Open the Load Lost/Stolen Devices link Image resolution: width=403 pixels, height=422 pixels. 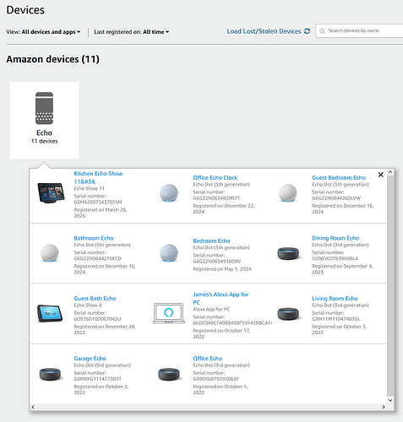click(x=264, y=31)
